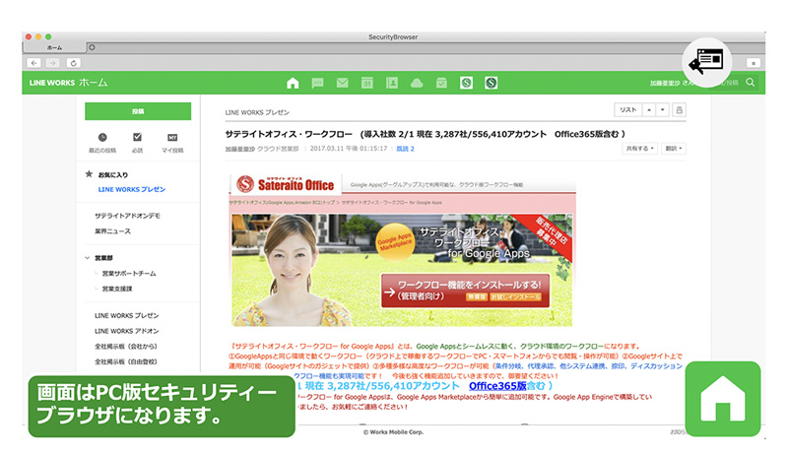The width and height of the screenshot is (788, 453).
Task: Open the 既読 2 readers link
Action: [405, 149]
